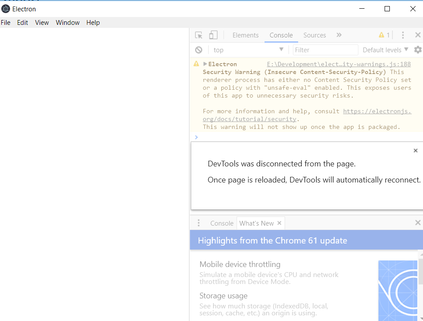
Task: Open console settings gear icon
Action: pos(418,50)
